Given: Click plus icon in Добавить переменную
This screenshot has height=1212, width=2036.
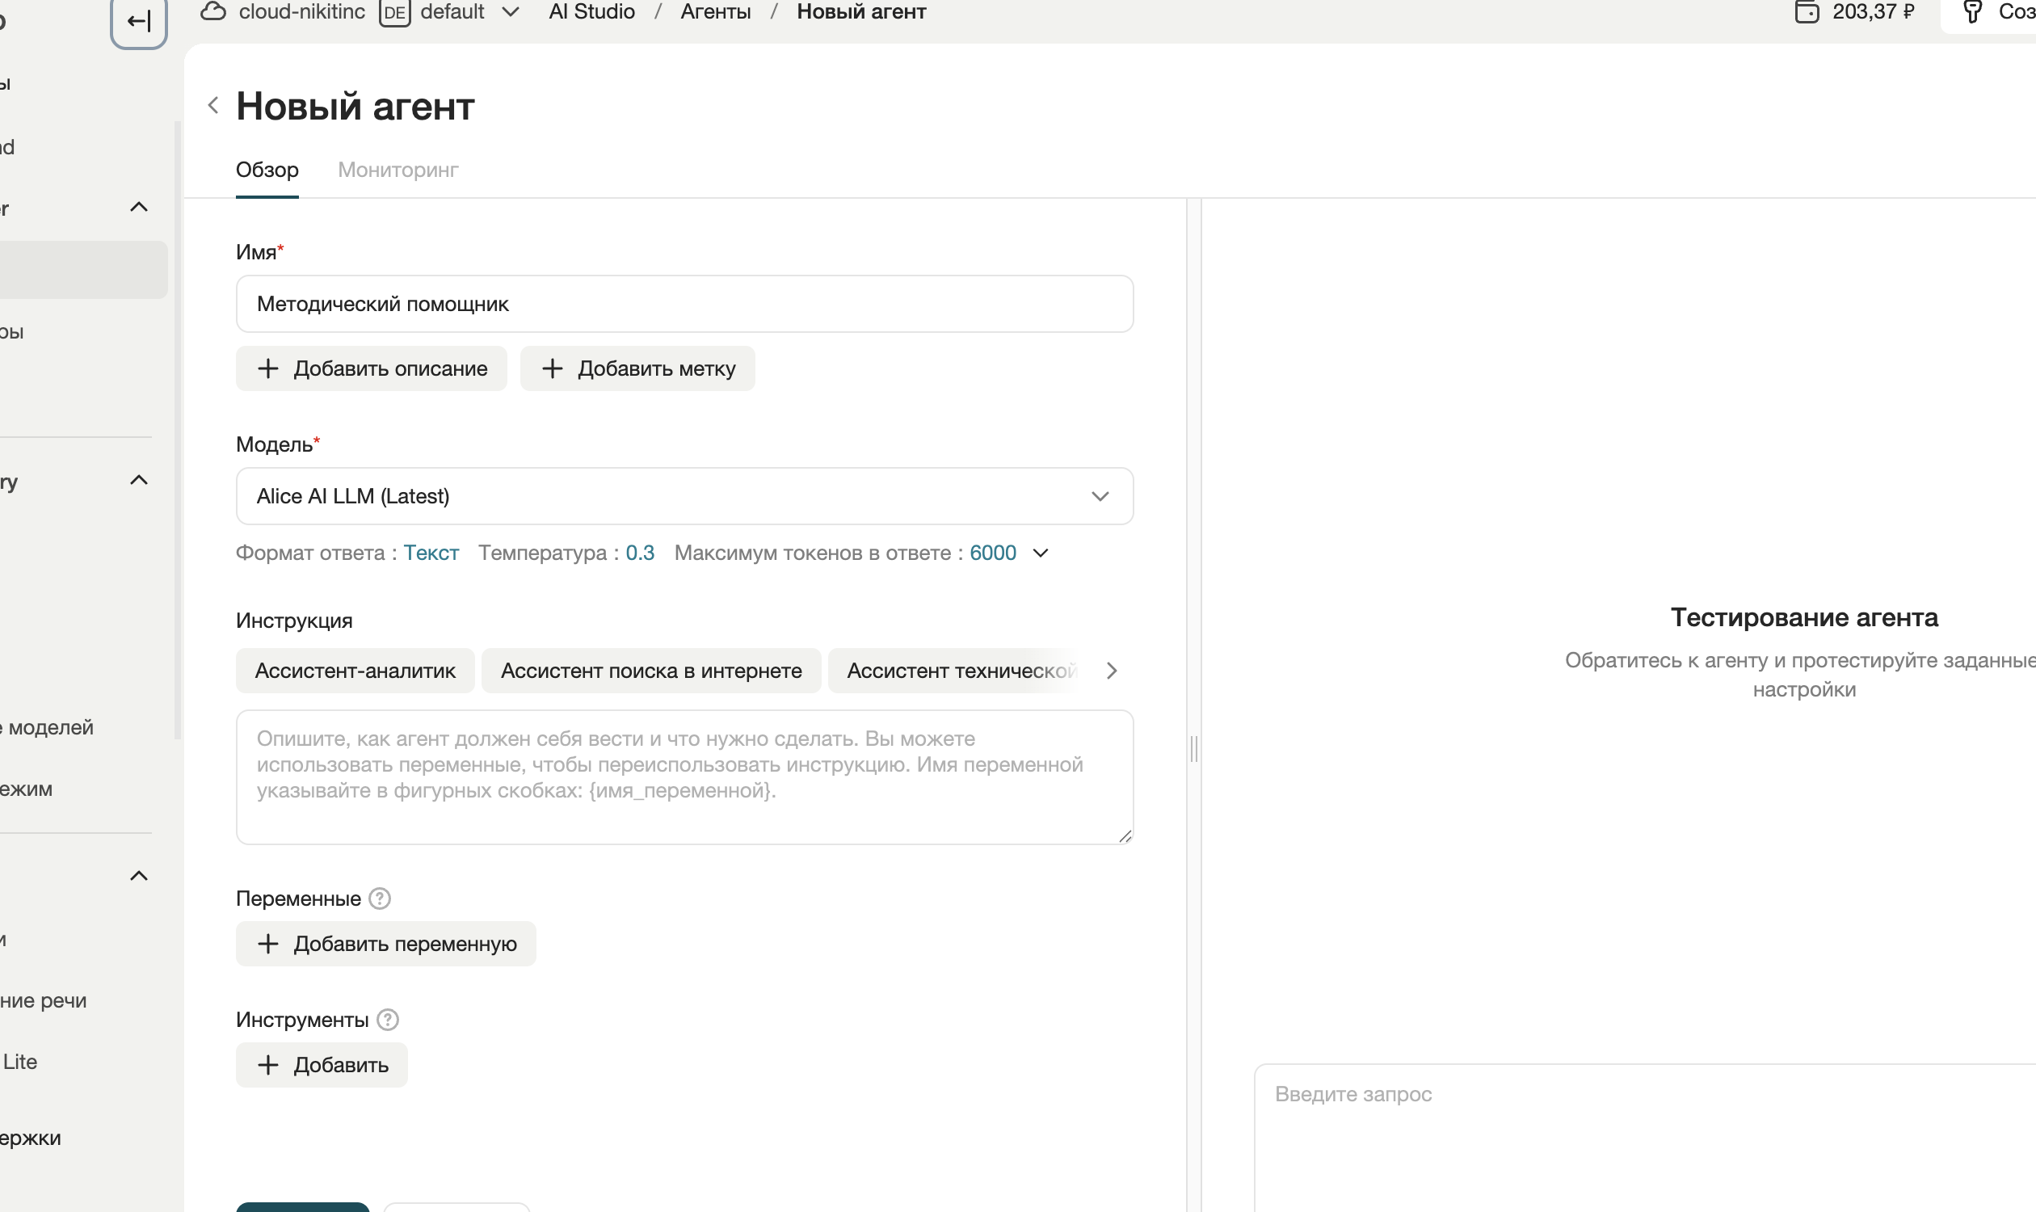Looking at the screenshot, I should [268, 944].
